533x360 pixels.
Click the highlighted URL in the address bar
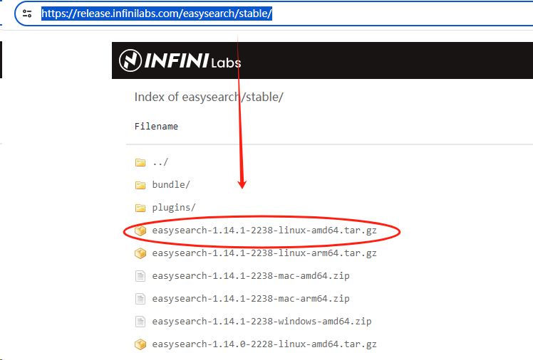(157, 14)
